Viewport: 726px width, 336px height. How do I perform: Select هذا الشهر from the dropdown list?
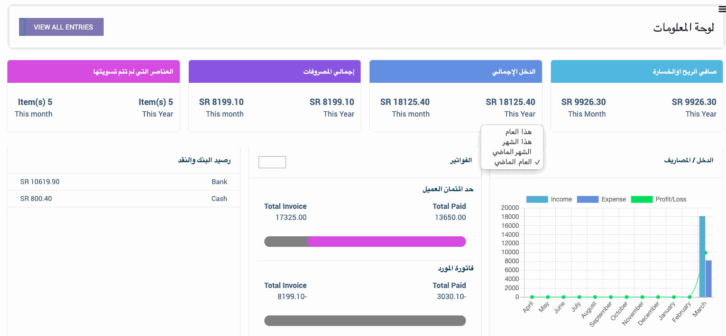pos(518,142)
